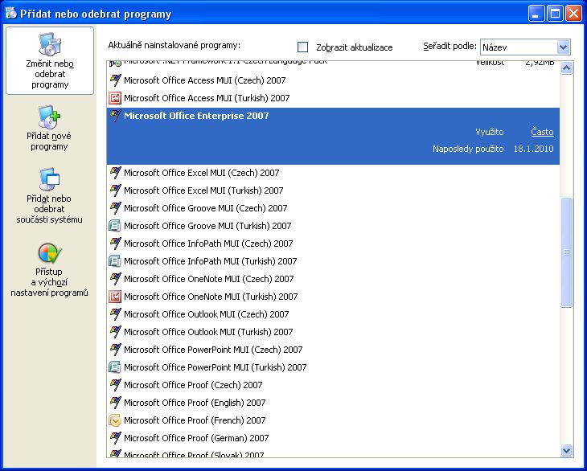Open Přístup a výchozí nastavení programů
This screenshot has height=471, width=587.
pos(49,270)
